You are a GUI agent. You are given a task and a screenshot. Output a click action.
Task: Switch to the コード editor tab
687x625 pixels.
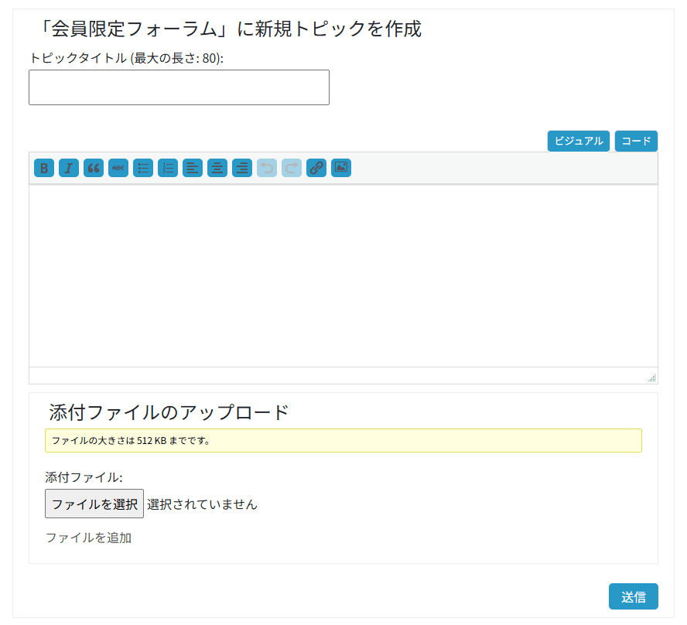point(636,141)
